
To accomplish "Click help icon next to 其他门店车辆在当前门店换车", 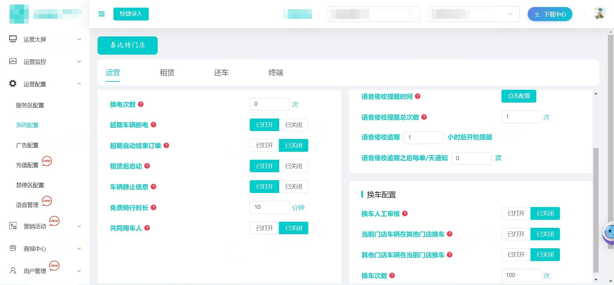I will pyautogui.click(x=450, y=255).
